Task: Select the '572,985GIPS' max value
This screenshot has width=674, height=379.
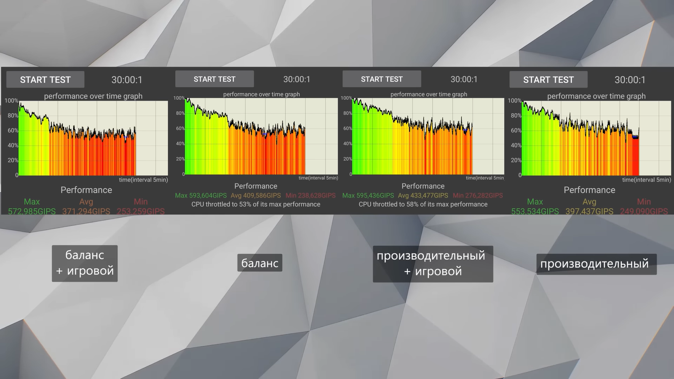Action: pos(32,211)
